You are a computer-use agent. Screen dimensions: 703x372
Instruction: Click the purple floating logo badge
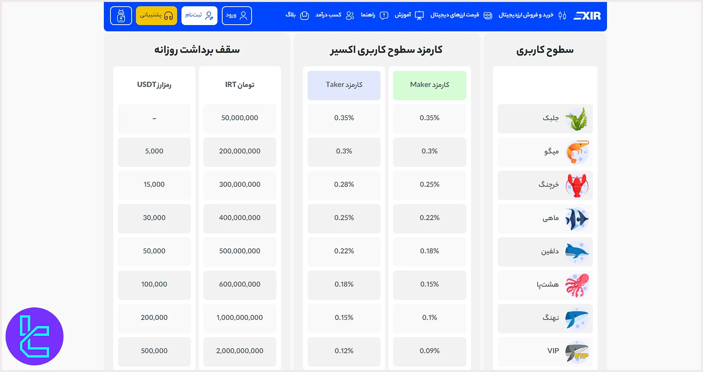pyautogui.click(x=34, y=336)
